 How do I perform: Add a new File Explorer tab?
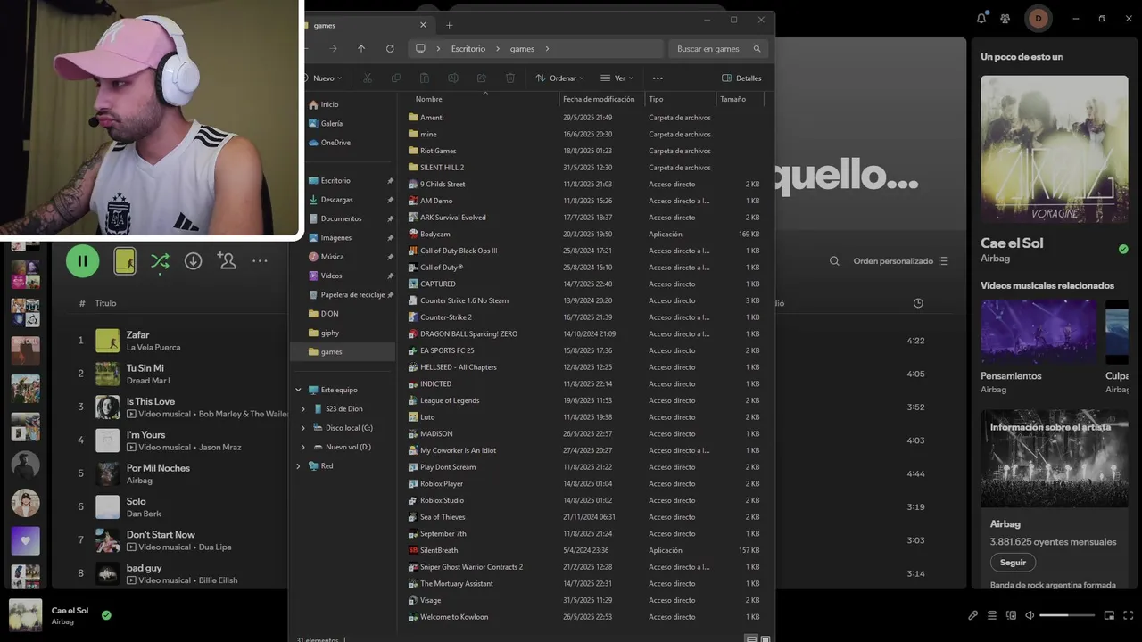point(449,25)
